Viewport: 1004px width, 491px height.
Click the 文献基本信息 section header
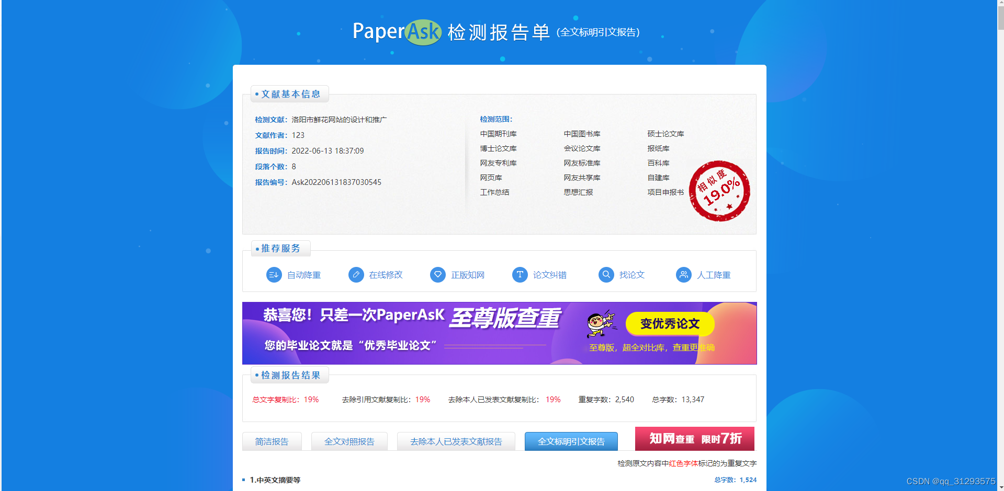pos(290,94)
